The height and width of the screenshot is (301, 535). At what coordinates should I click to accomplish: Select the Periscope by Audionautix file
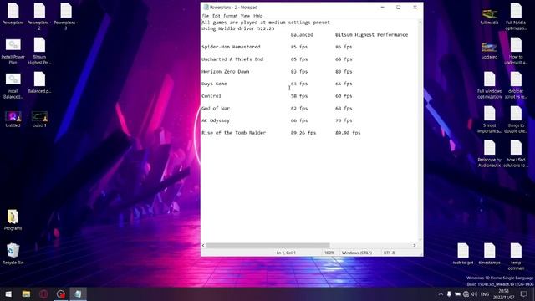[489, 154]
